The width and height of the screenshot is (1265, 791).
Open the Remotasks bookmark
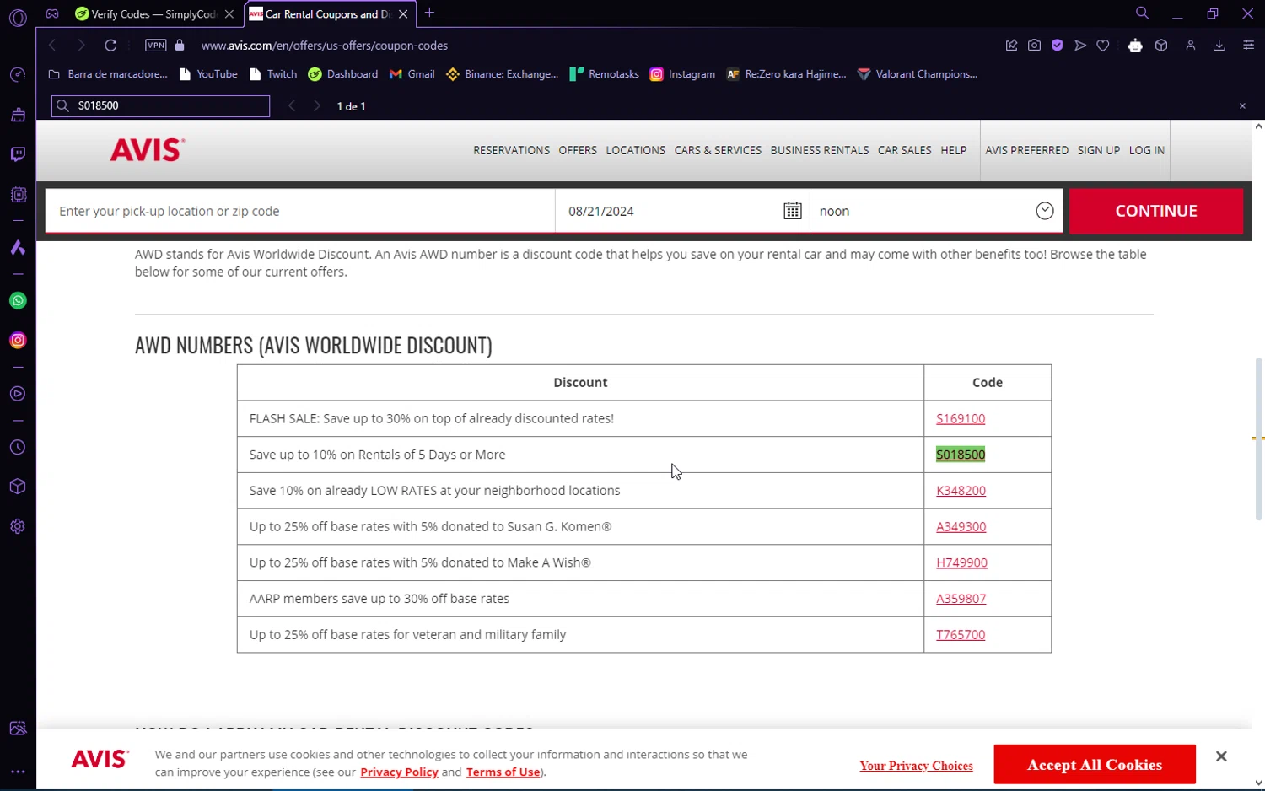605,74
